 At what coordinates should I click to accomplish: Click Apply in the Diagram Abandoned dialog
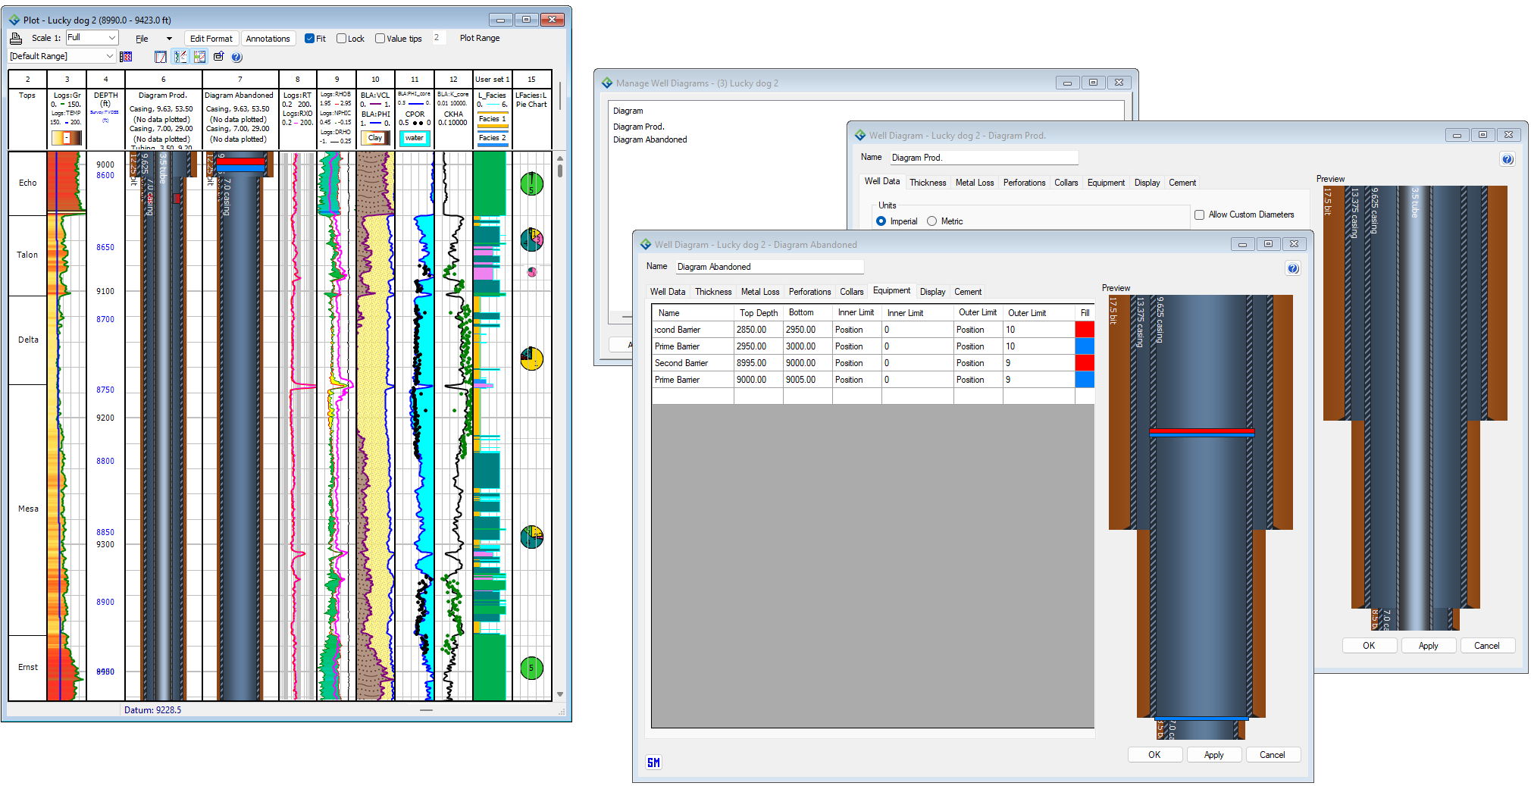pyautogui.click(x=1213, y=755)
